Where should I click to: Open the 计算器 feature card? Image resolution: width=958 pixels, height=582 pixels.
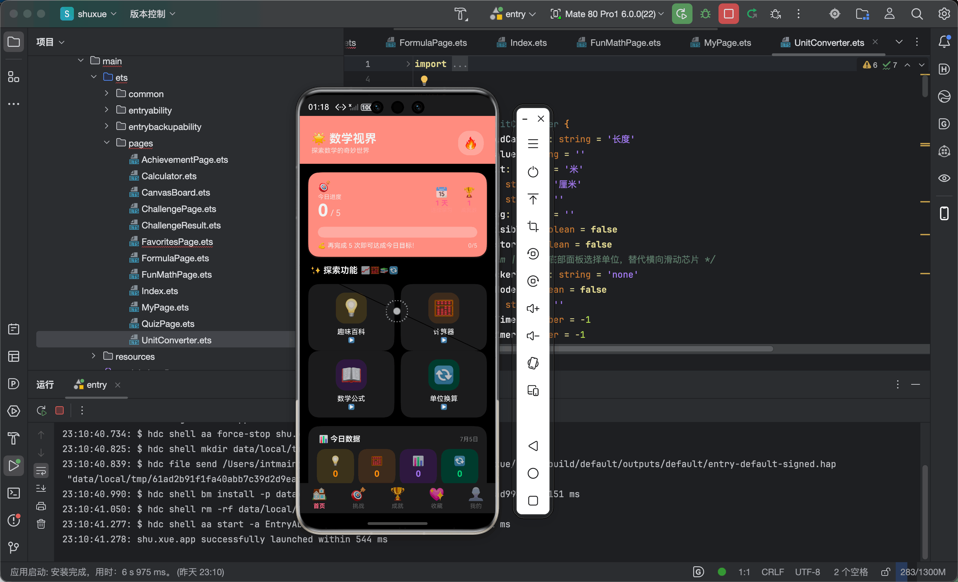pos(444,318)
